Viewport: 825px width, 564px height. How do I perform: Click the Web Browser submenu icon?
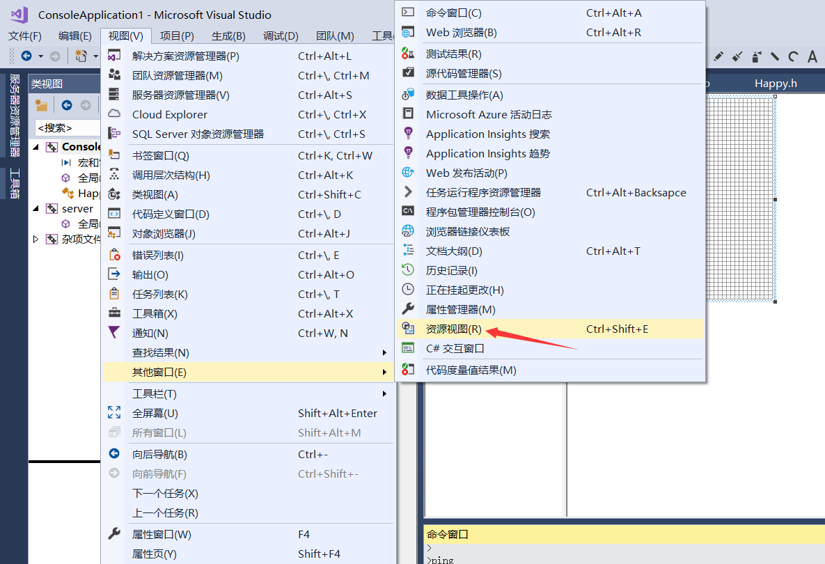click(x=408, y=32)
